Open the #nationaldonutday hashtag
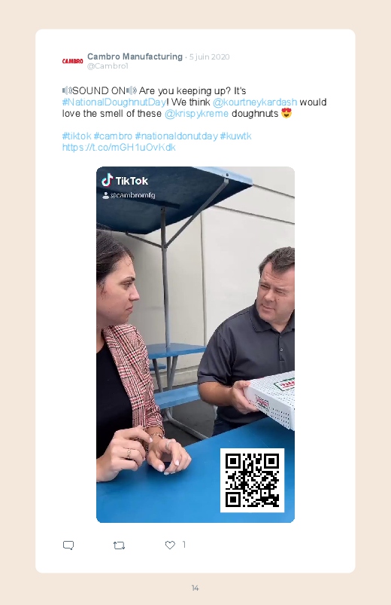Viewport: 391px width, 605px height. (176, 136)
